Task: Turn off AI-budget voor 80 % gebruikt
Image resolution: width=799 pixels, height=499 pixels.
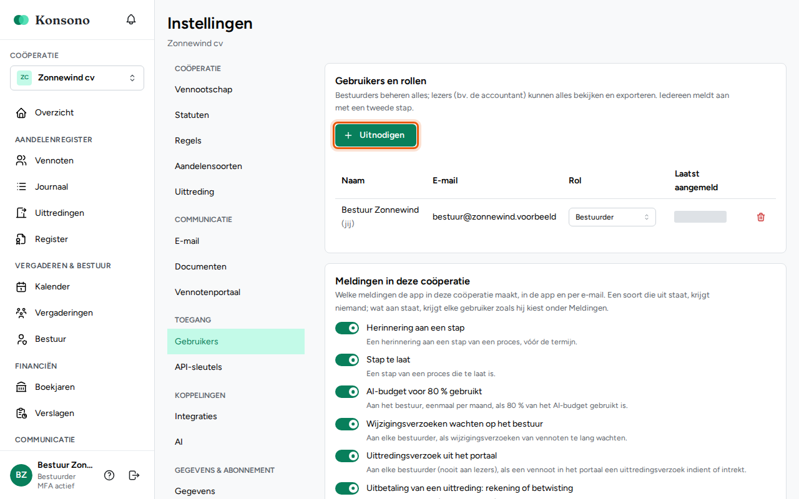Action: coord(347,392)
